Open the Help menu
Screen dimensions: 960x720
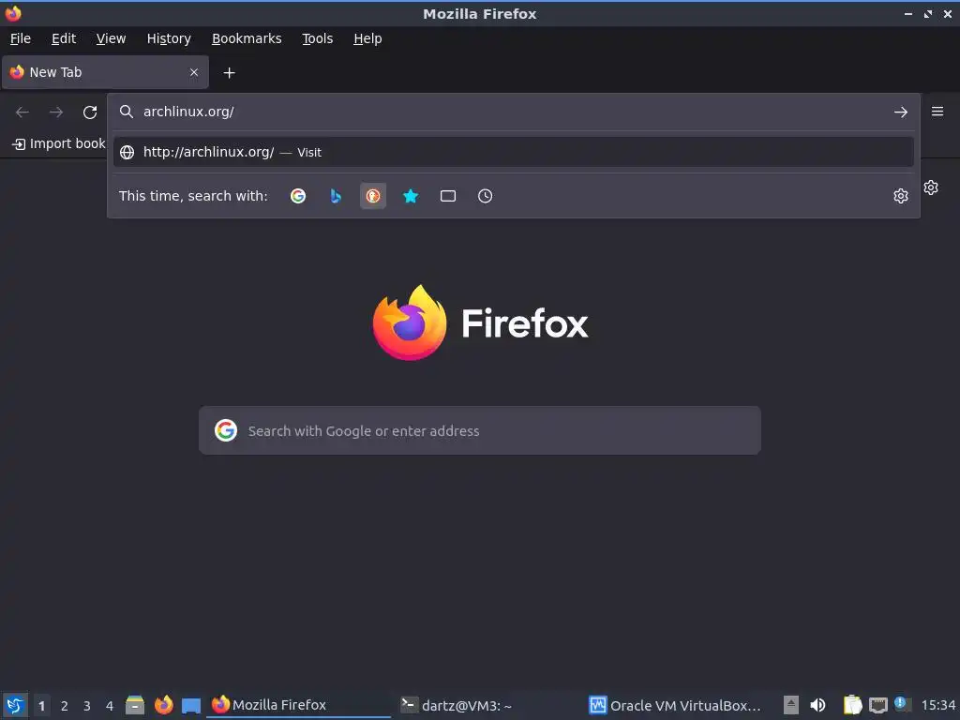click(367, 38)
